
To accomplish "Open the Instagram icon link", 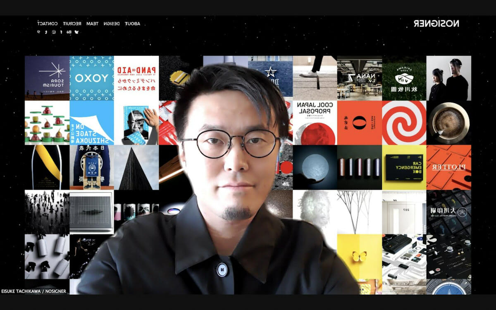I will tap(54, 32).
